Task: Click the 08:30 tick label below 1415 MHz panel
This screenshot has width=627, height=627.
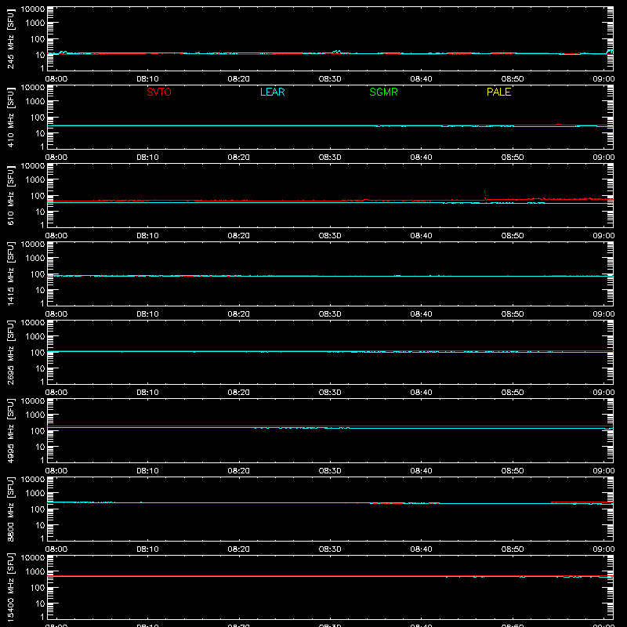Action: click(x=330, y=314)
